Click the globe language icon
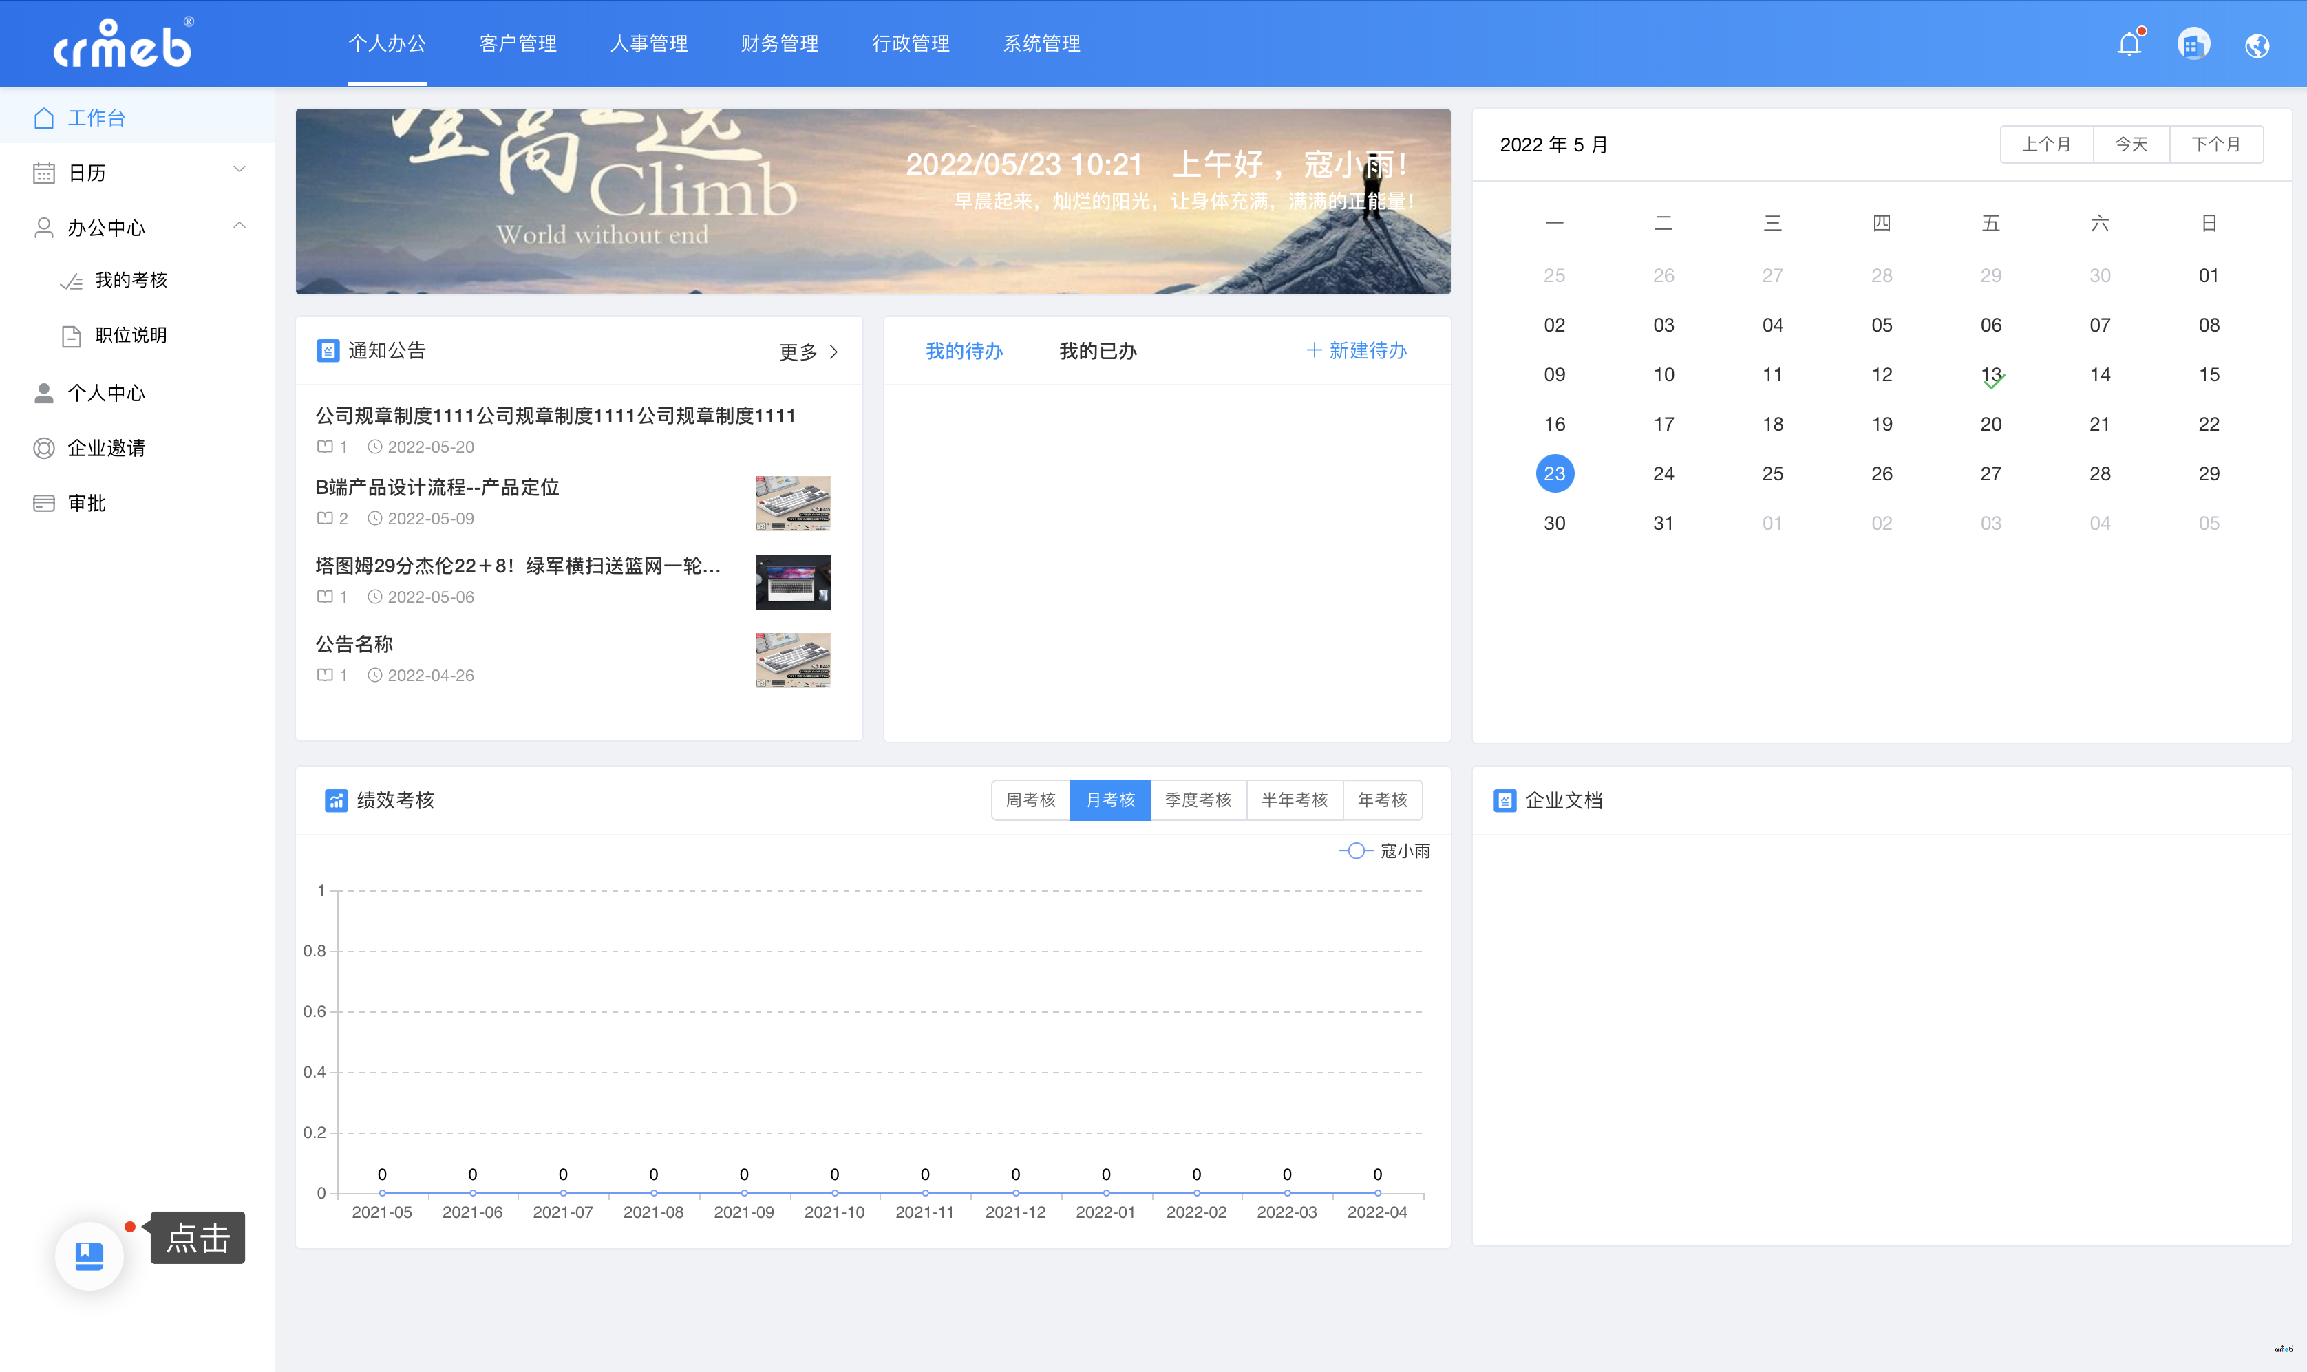The image size is (2307, 1372). tap(2257, 45)
